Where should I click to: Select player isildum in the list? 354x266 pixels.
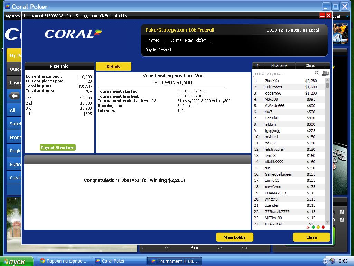[289, 124]
